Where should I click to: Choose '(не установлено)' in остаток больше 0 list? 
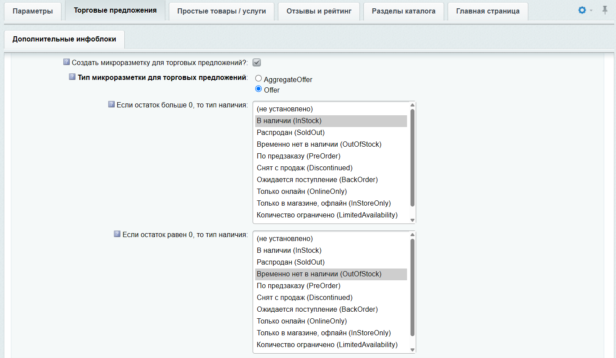click(331, 109)
